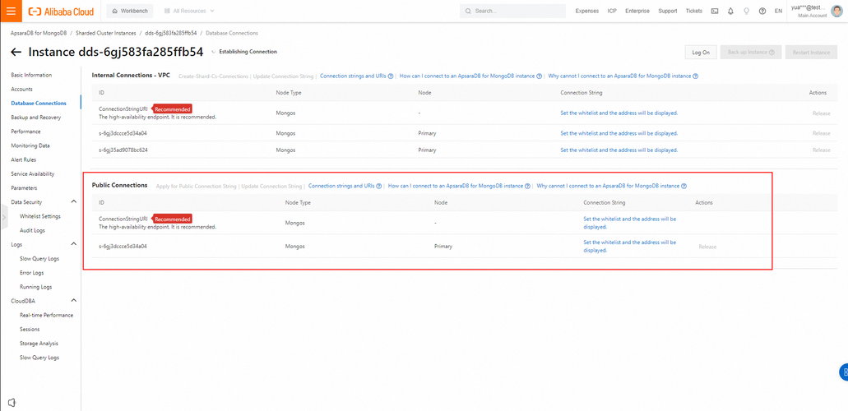Image resolution: width=848 pixels, height=411 pixels.
Task: Open the Cloud Shell terminal icon
Action: (715, 11)
